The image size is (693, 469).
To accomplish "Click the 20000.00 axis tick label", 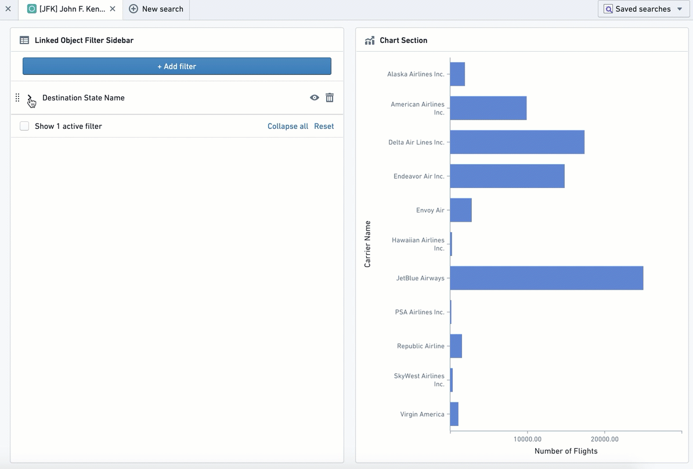I will coord(605,439).
